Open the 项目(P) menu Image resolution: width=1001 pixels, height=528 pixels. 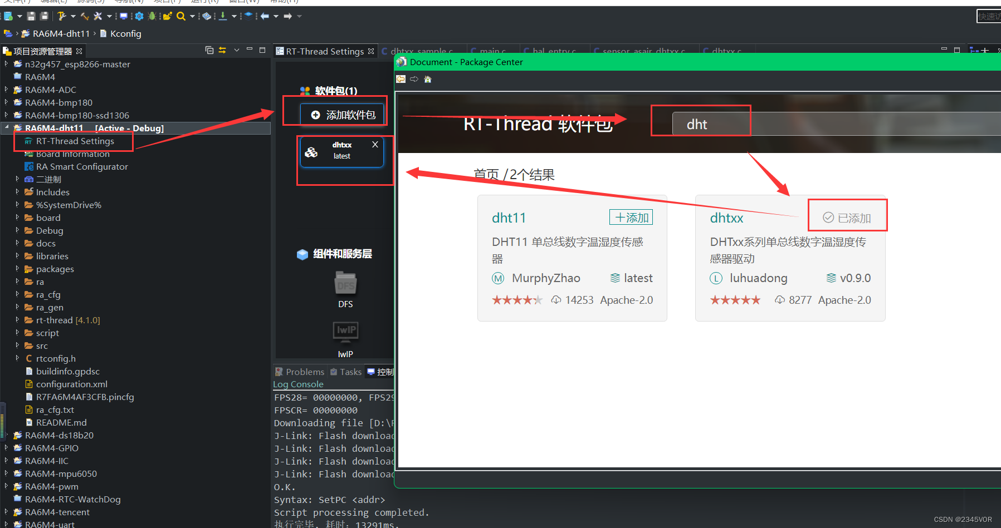coord(167,2)
